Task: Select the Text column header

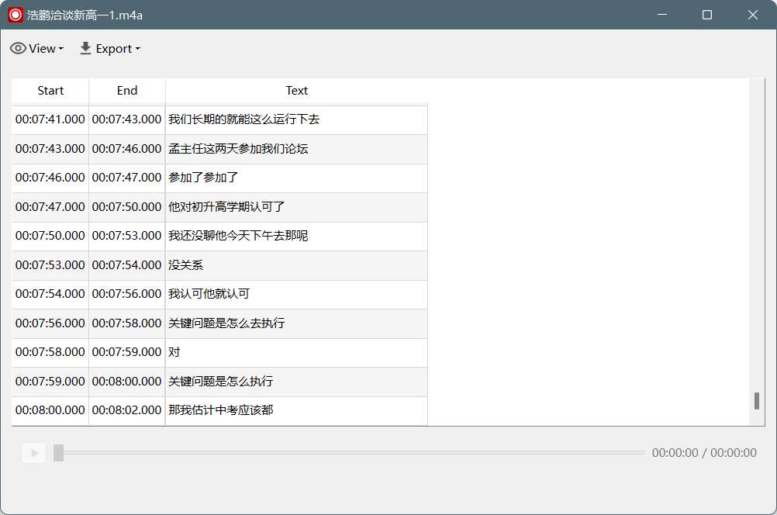Action: click(x=296, y=91)
